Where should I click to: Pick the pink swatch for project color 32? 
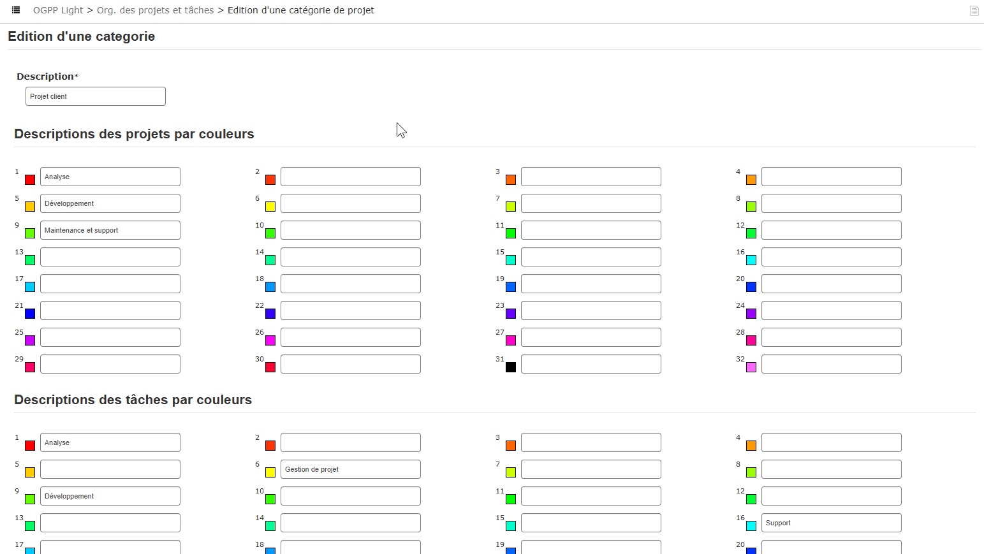tap(751, 367)
